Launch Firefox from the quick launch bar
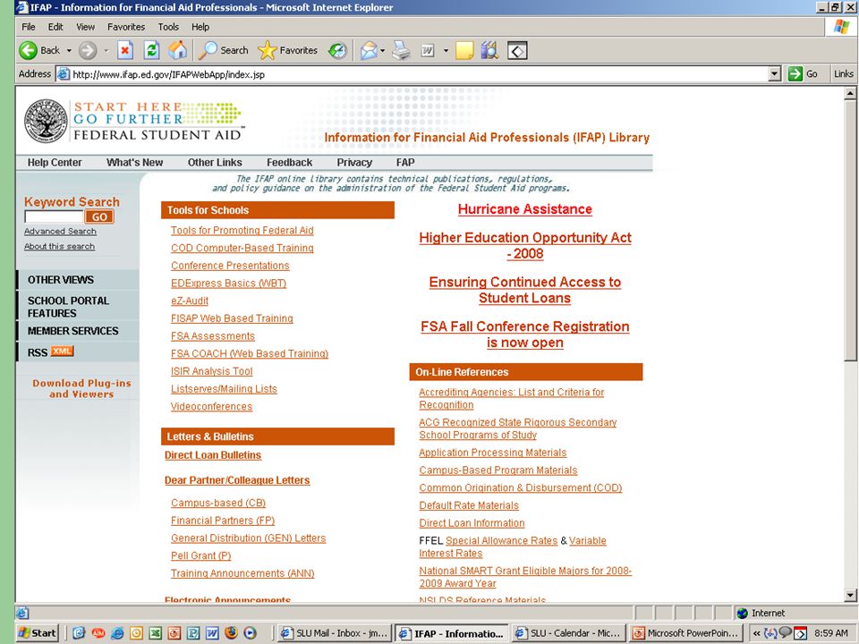The width and height of the screenshot is (859, 644). click(x=231, y=633)
